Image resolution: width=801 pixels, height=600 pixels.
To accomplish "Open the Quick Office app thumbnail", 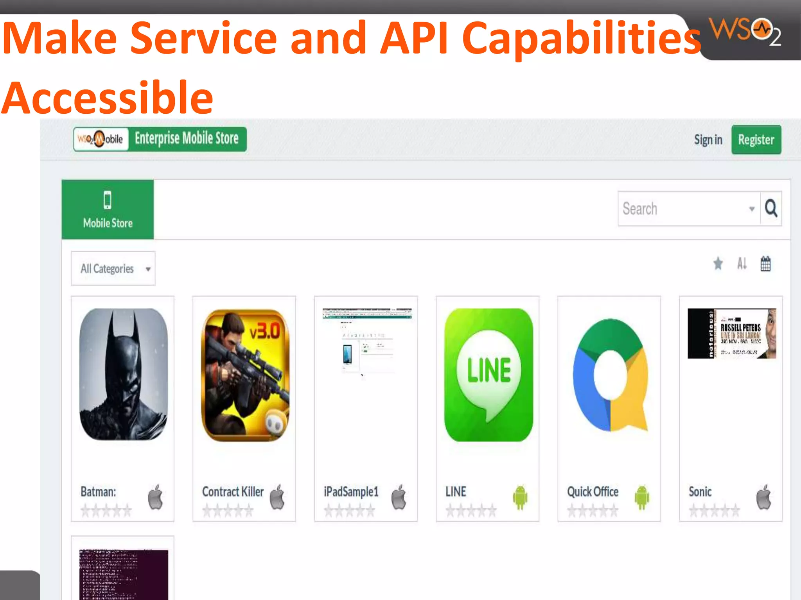I will 610,375.
